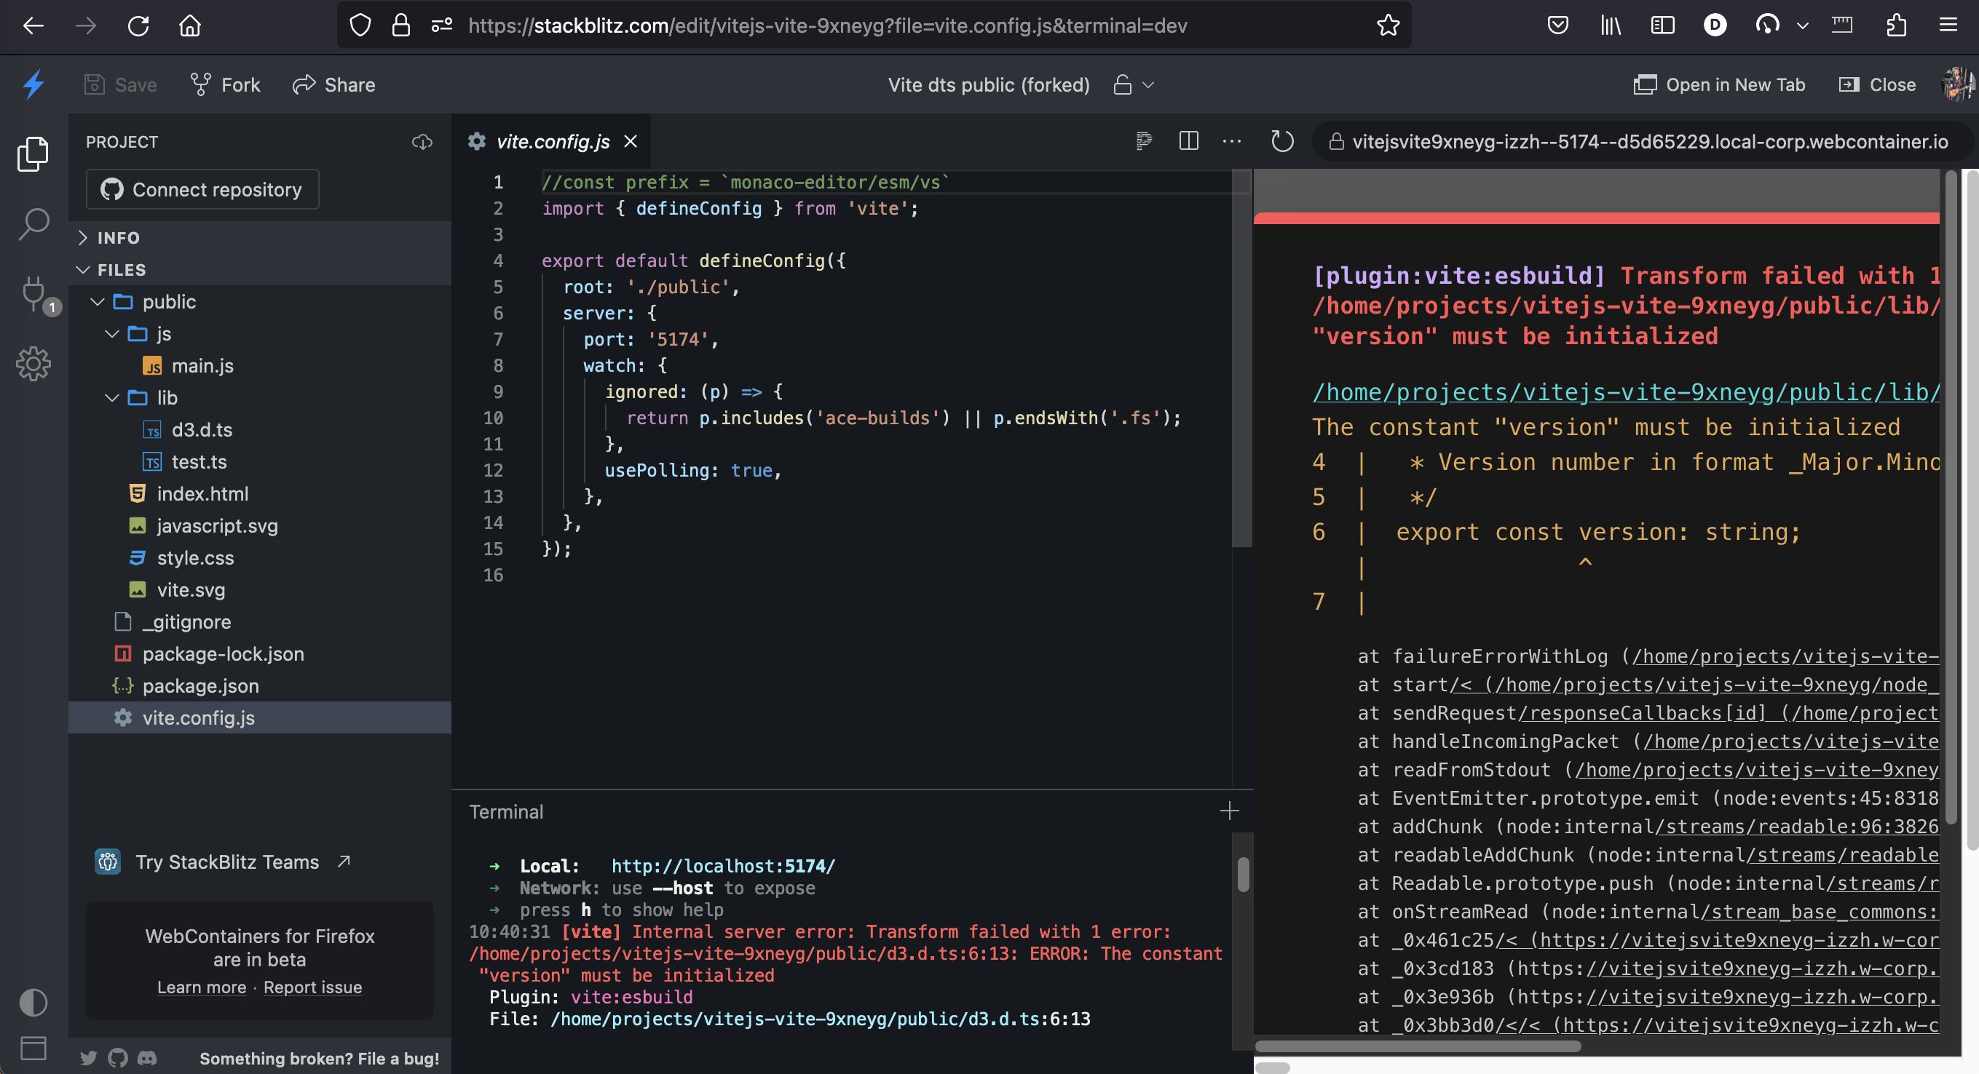Screen dimensions: 1979x1074
Task: Open the Prettier formatting icon above the editor
Action: pyautogui.click(x=1144, y=141)
